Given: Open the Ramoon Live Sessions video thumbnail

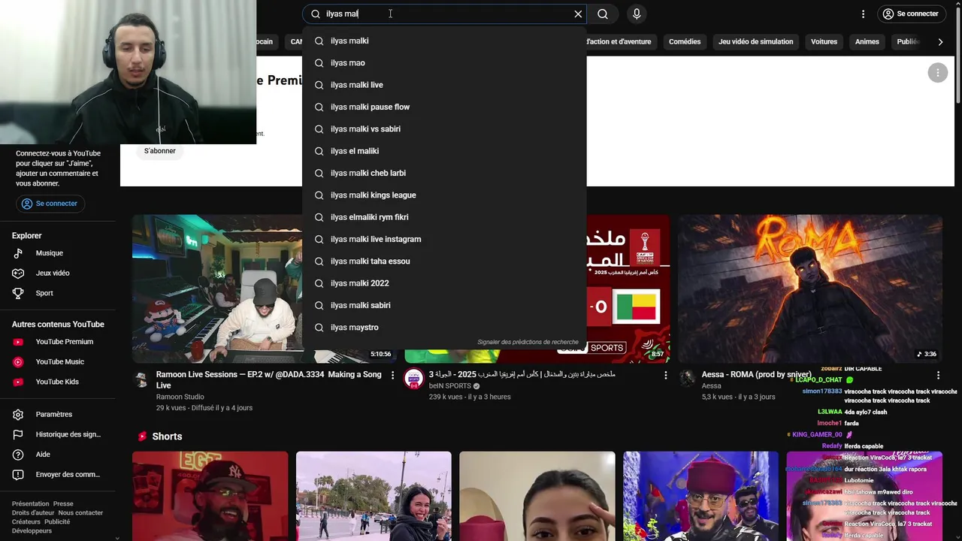Looking at the screenshot, I should pos(217,289).
